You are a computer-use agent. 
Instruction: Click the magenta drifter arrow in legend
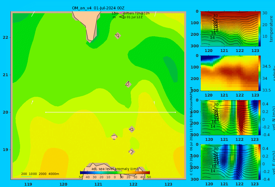pyautogui.click(x=122, y=13)
